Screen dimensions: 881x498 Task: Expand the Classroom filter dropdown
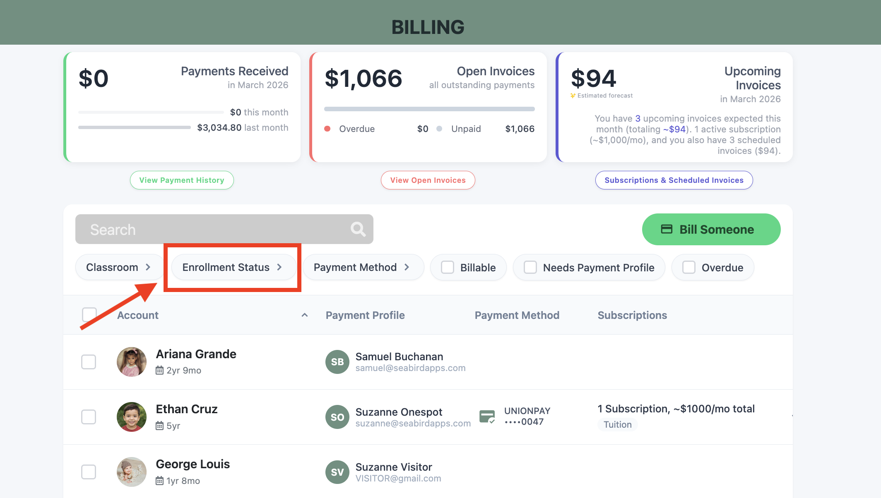coord(118,267)
